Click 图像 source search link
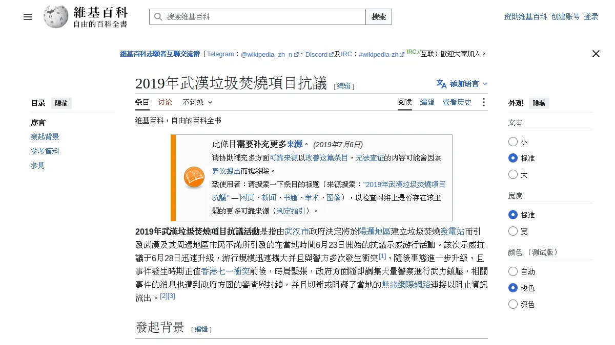This screenshot has width=615, height=345. [x=333, y=198]
